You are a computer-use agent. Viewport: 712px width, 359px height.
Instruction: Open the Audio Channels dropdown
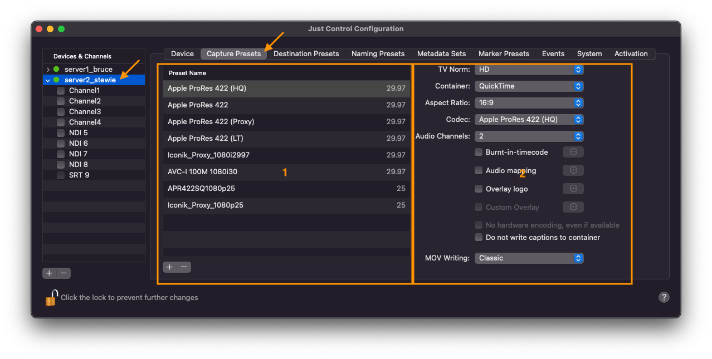(x=529, y=136)
